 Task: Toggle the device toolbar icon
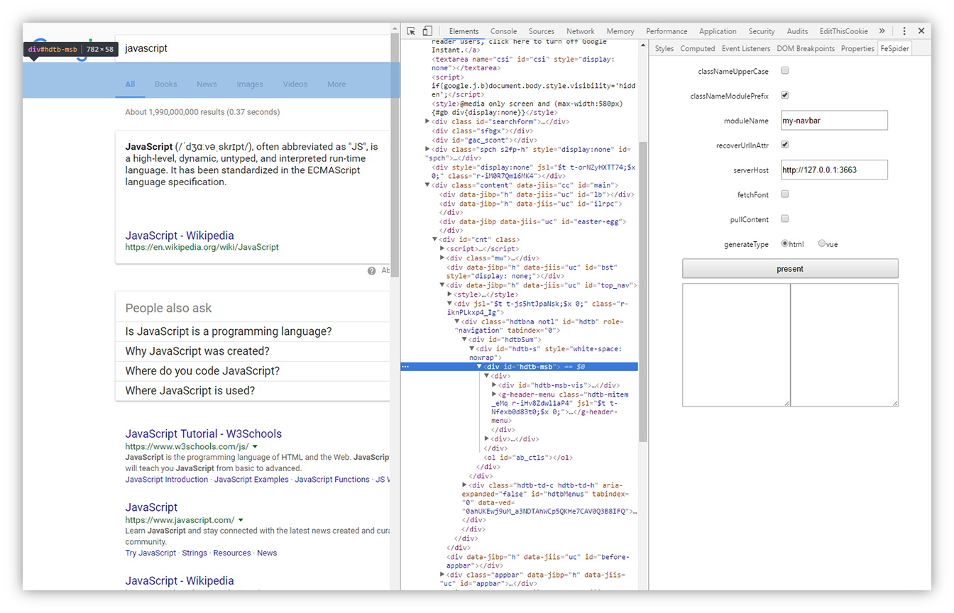point(427,31)
